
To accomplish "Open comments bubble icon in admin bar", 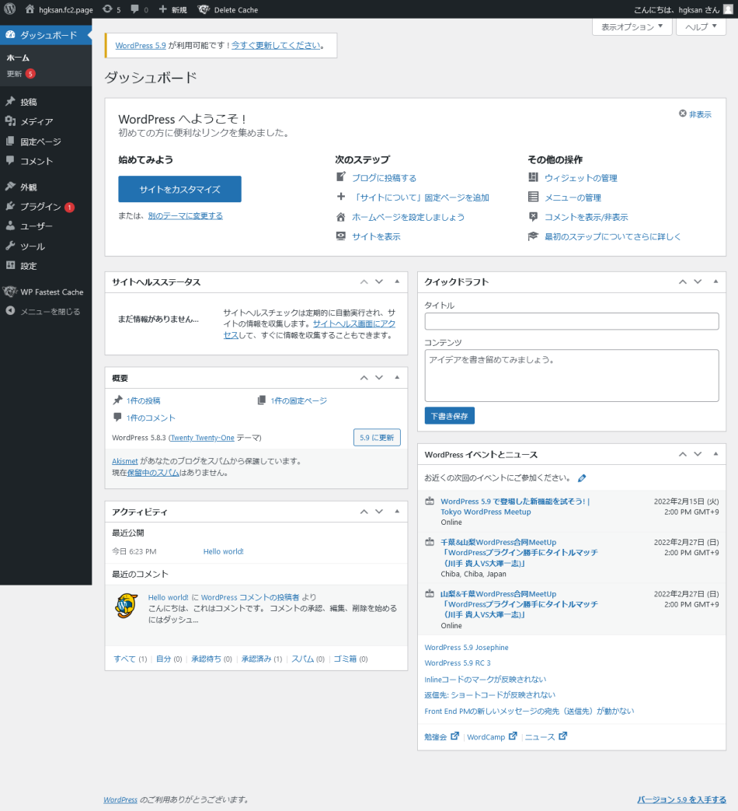I will [x=135, y=9].
